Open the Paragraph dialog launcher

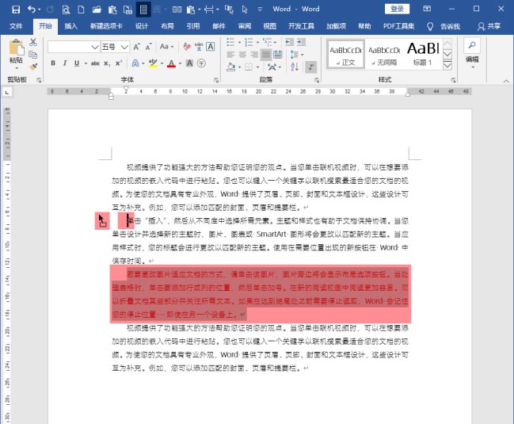317,80
